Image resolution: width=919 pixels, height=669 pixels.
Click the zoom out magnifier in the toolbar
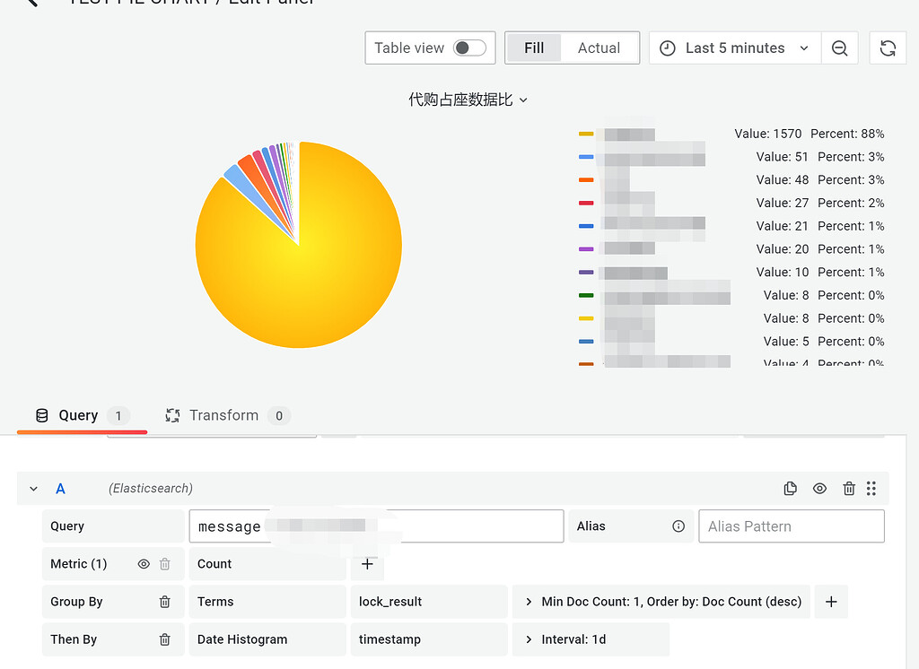click(x=839, y=48)
